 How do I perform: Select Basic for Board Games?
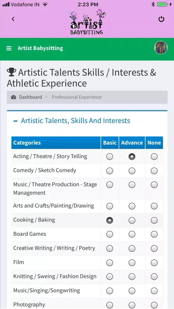(110, 234)
